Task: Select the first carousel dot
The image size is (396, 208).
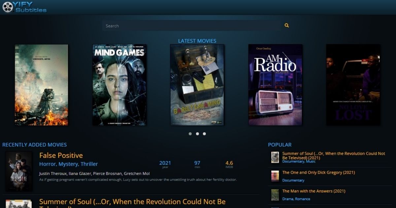Action: point(190,134)
